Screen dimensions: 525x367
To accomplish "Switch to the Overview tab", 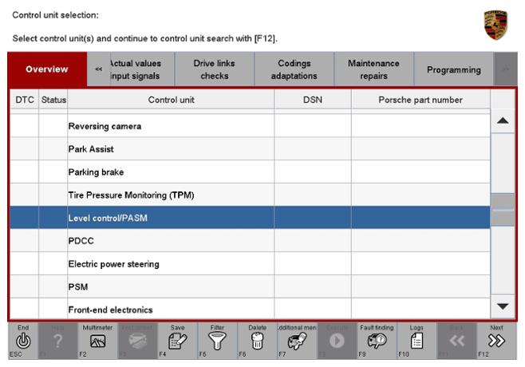I will pyautogui.click(x=47, y=69).
